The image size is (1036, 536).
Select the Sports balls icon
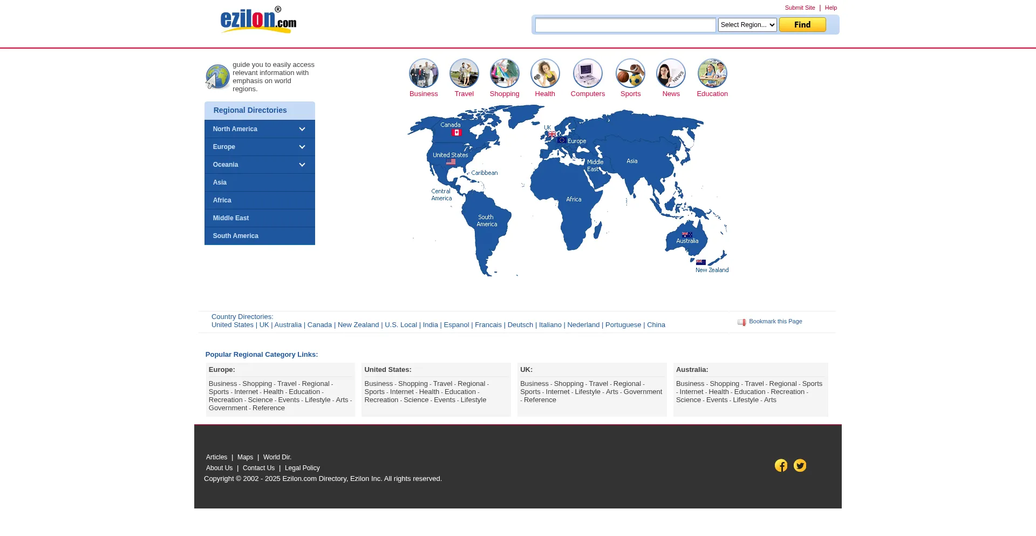pos(630,73)
